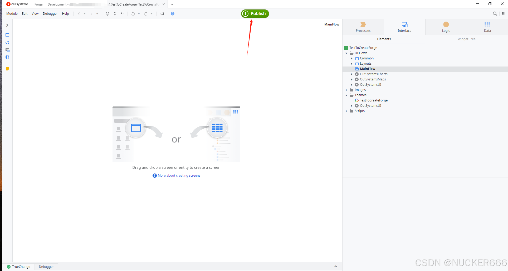
Task: Switch to the Logic layer tab
Action: point(446,27)
